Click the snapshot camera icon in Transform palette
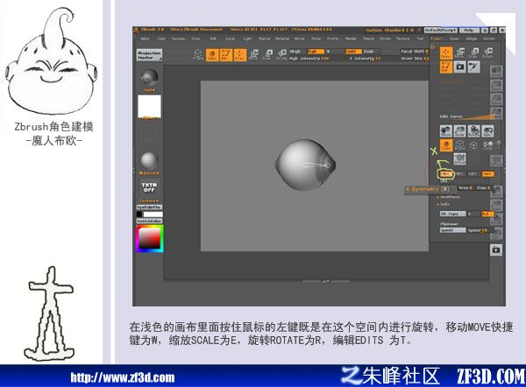 click(x=460, y=67)
